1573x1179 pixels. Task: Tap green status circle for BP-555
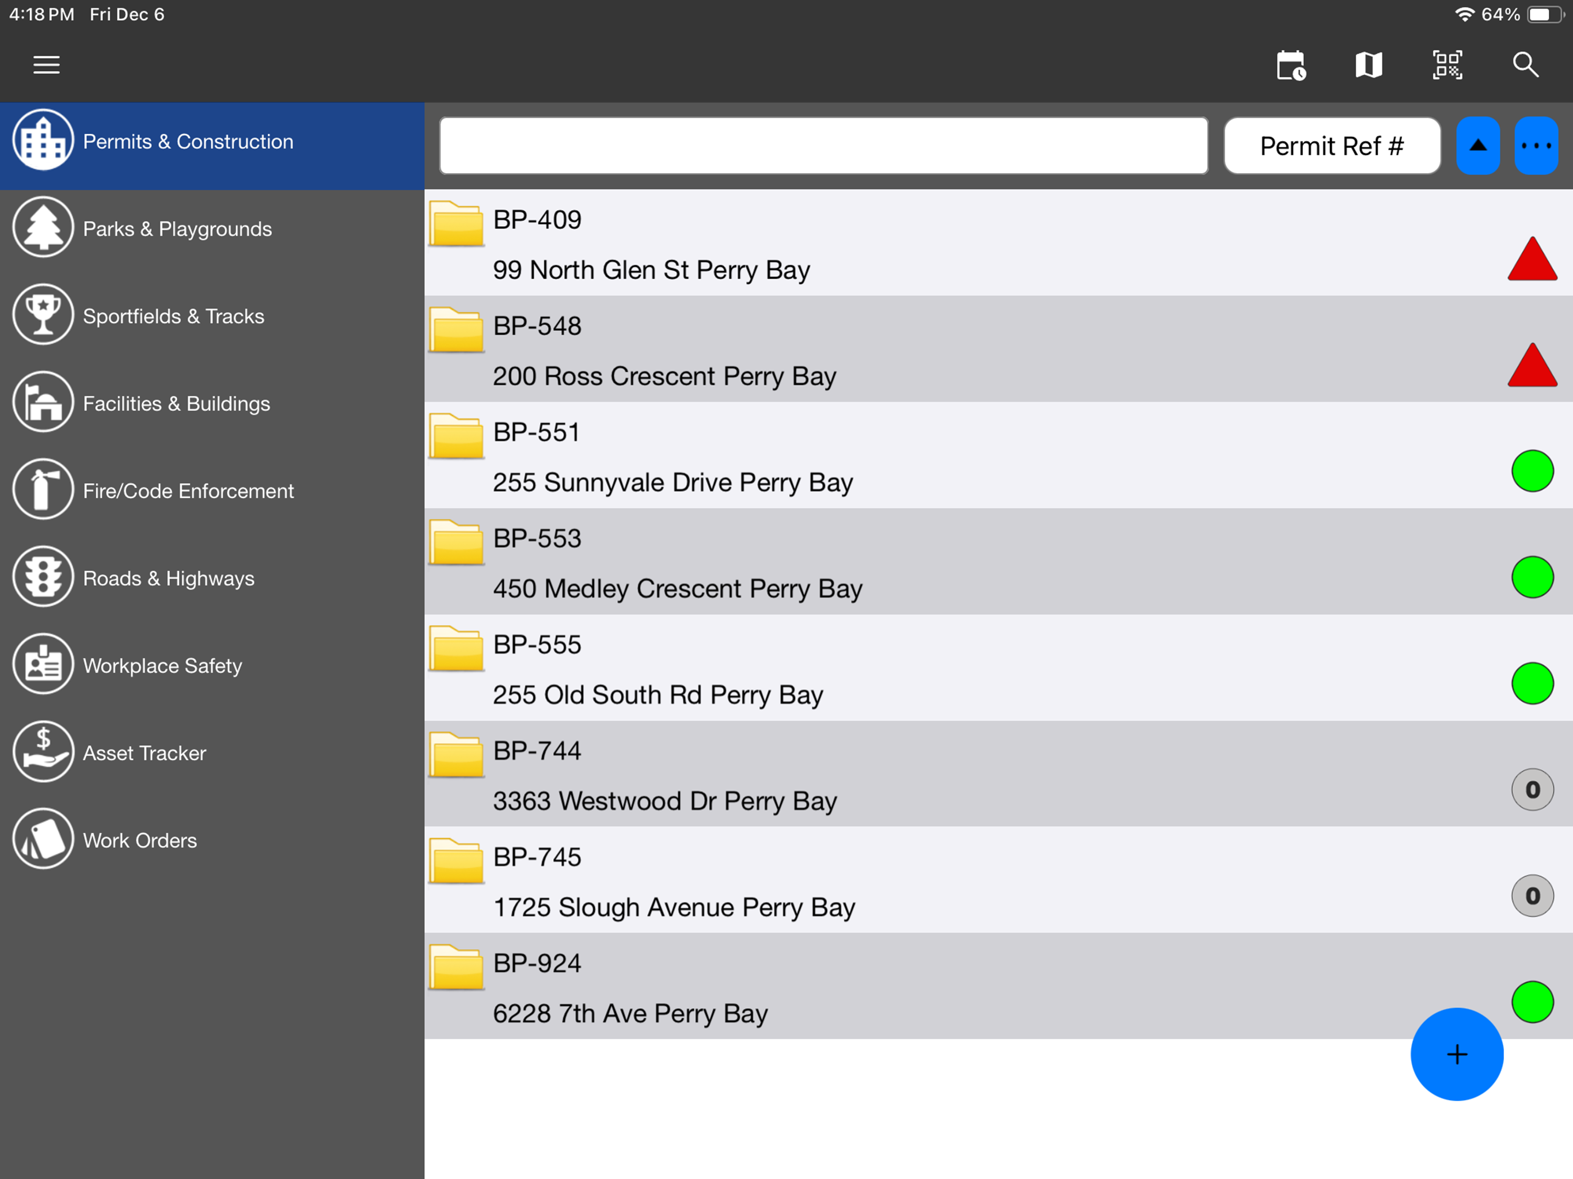[x=1533, y=683]
